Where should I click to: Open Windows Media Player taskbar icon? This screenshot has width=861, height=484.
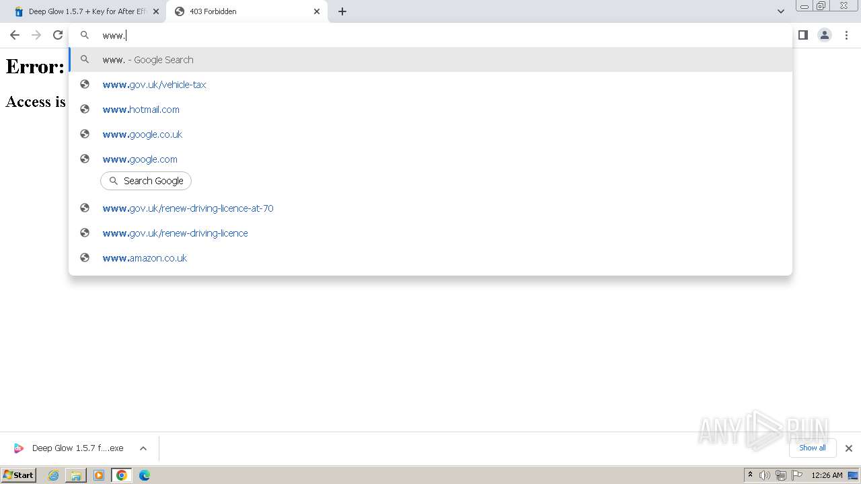(99, 475)
